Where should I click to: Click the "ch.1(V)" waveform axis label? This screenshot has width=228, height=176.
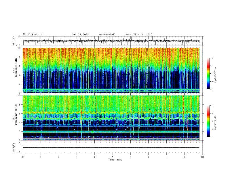(x=14, y=41)
